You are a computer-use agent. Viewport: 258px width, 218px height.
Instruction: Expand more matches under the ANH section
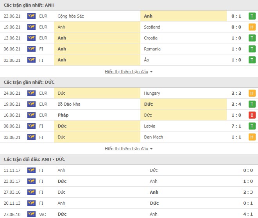click(126, 72)
